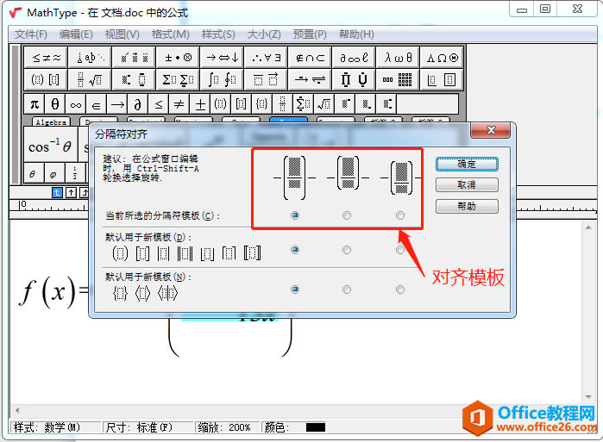The width and height of the screenshot is (603, 442).
Task: Select third default alignment for row D
Action: click(x=400, y=250)
